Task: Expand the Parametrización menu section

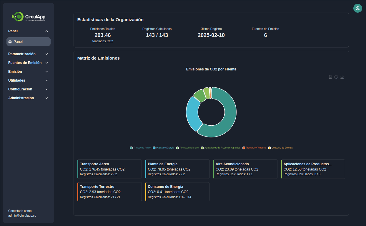Action: point(28,54)
